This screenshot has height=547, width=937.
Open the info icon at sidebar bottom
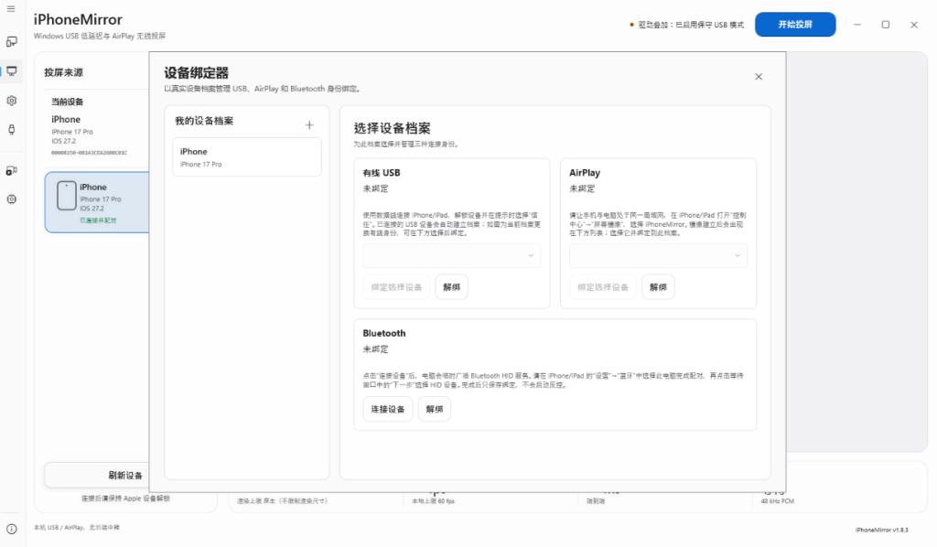[11, 529]
